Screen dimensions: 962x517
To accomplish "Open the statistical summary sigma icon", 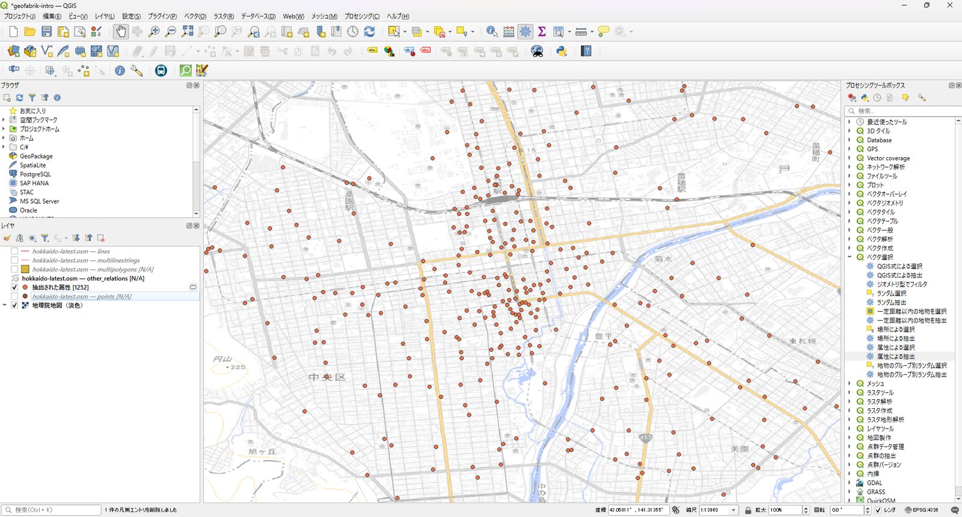I will 542,32.
